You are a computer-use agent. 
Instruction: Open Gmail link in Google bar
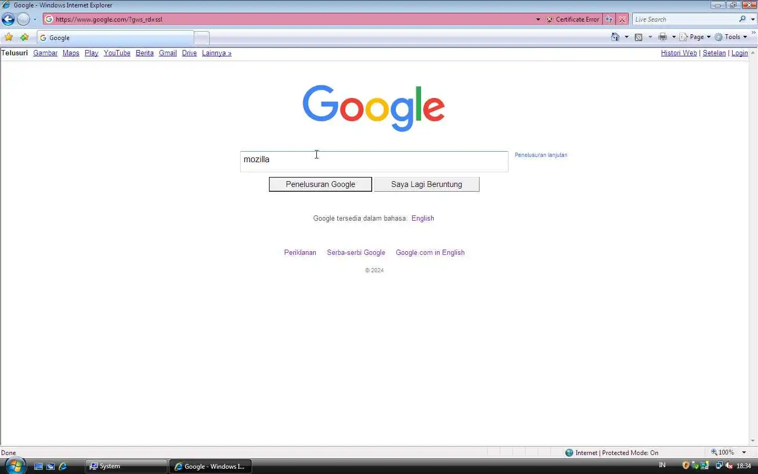click(x=168, y=53)
